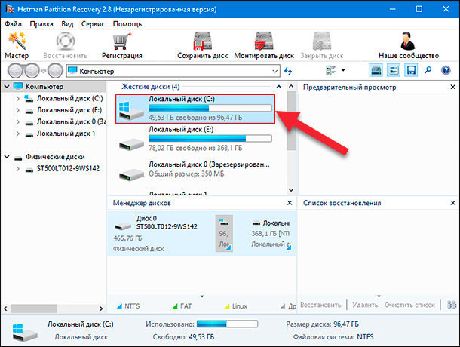This screenshot has width=460, height=347.
Task: Collapse the Физические диски tree node
Action: 7,157
